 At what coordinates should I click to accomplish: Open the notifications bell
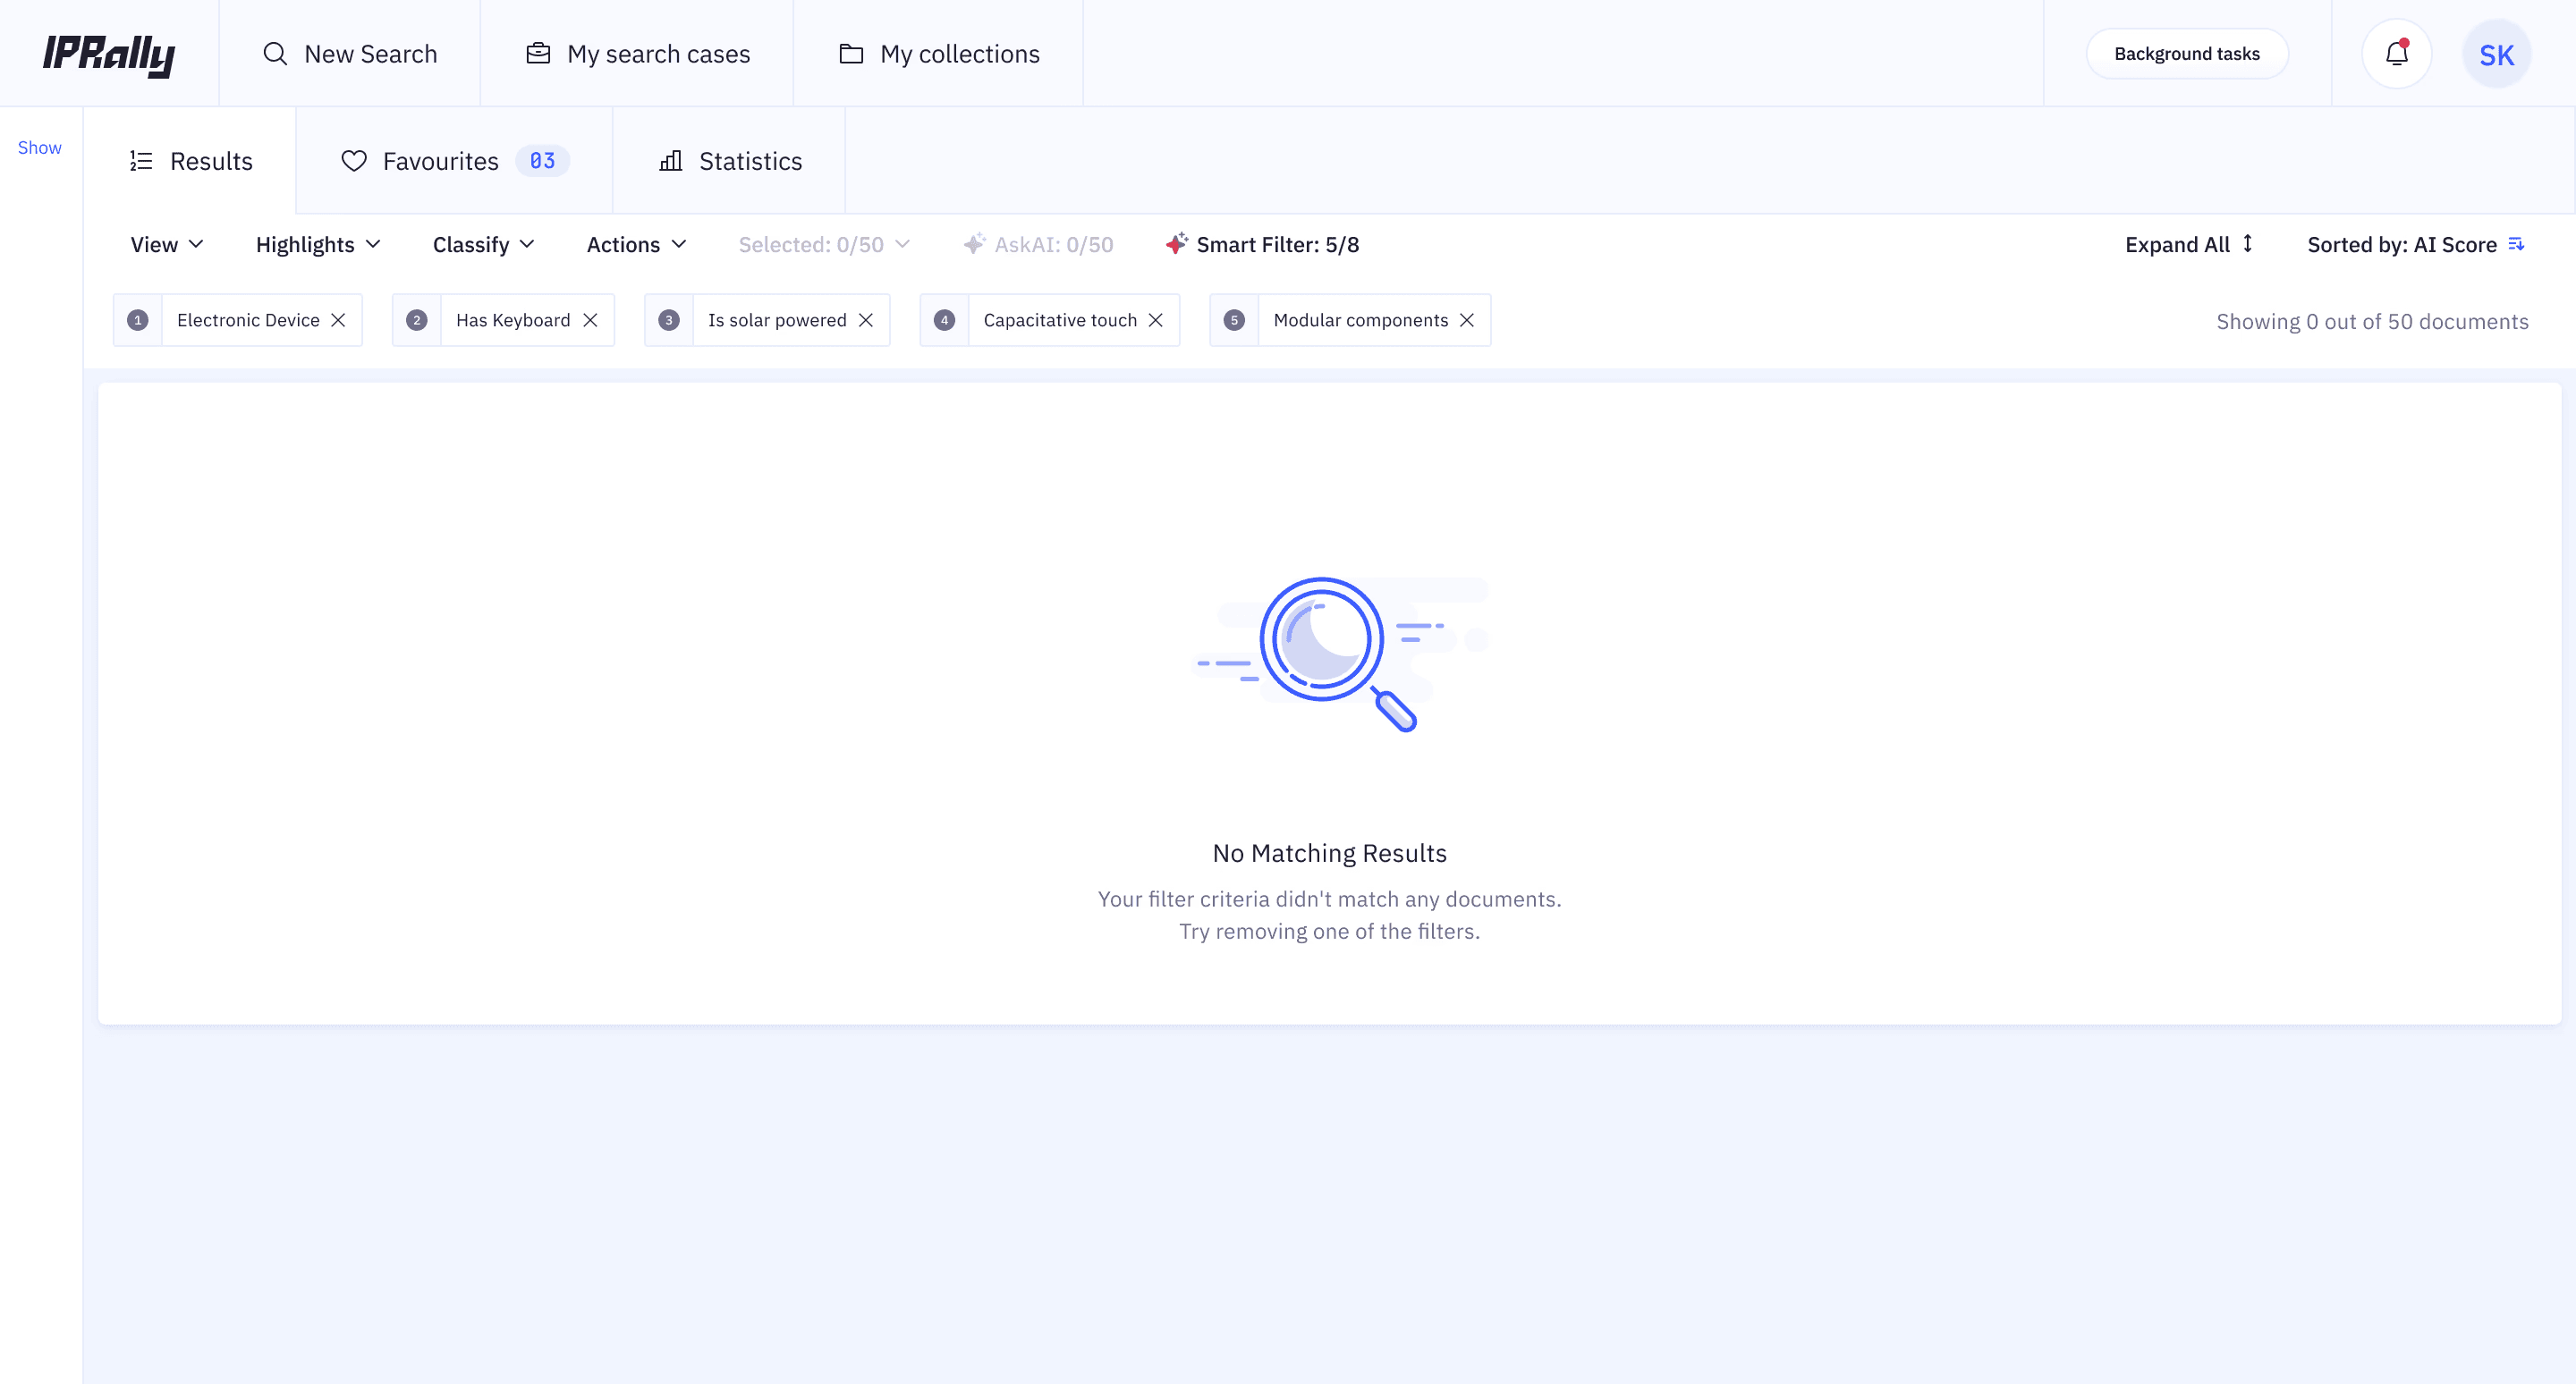(x=2396, y=54)
